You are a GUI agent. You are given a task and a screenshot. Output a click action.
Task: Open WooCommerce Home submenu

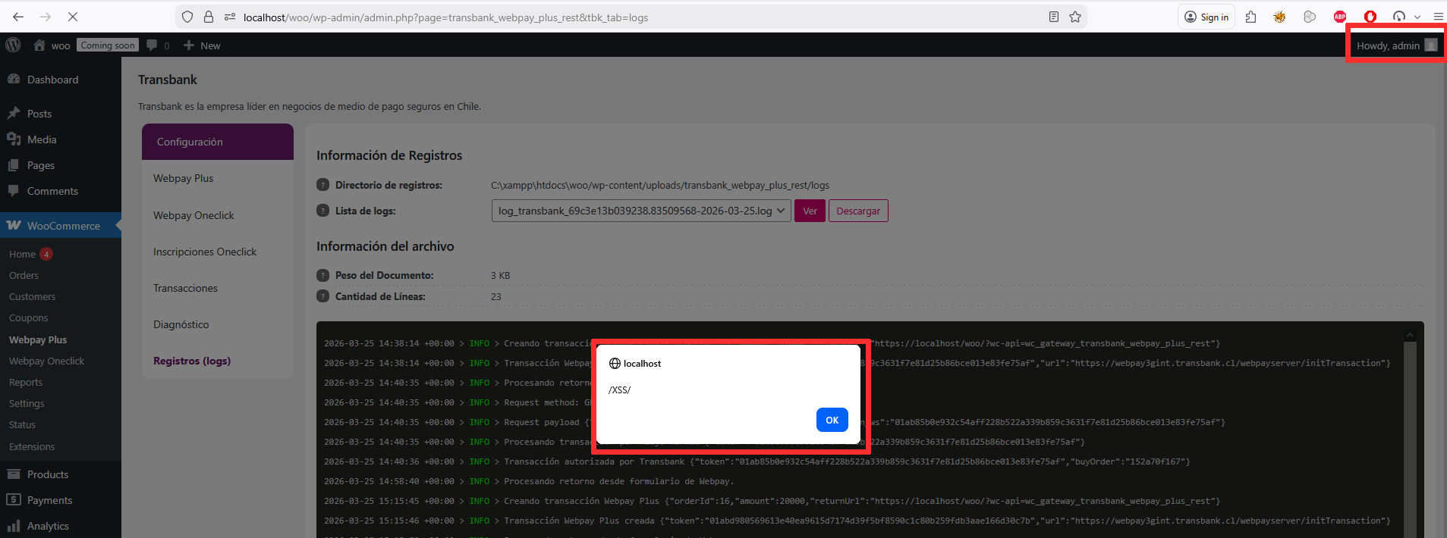22,254
